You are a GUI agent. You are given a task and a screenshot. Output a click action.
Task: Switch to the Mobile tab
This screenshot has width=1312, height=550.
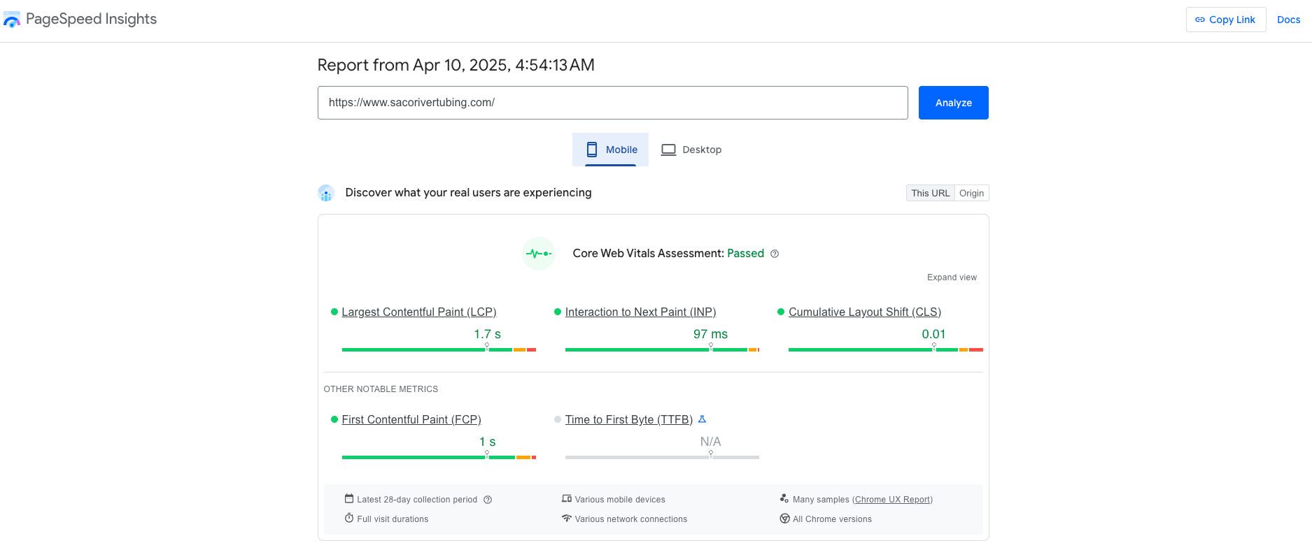610,150
